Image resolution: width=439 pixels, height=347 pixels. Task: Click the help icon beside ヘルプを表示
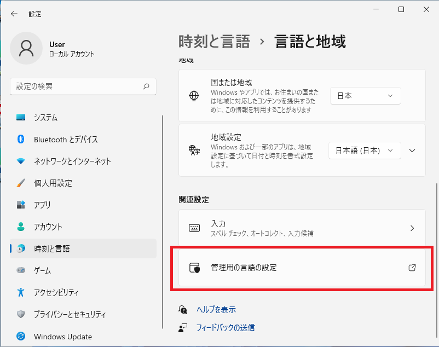183,309
